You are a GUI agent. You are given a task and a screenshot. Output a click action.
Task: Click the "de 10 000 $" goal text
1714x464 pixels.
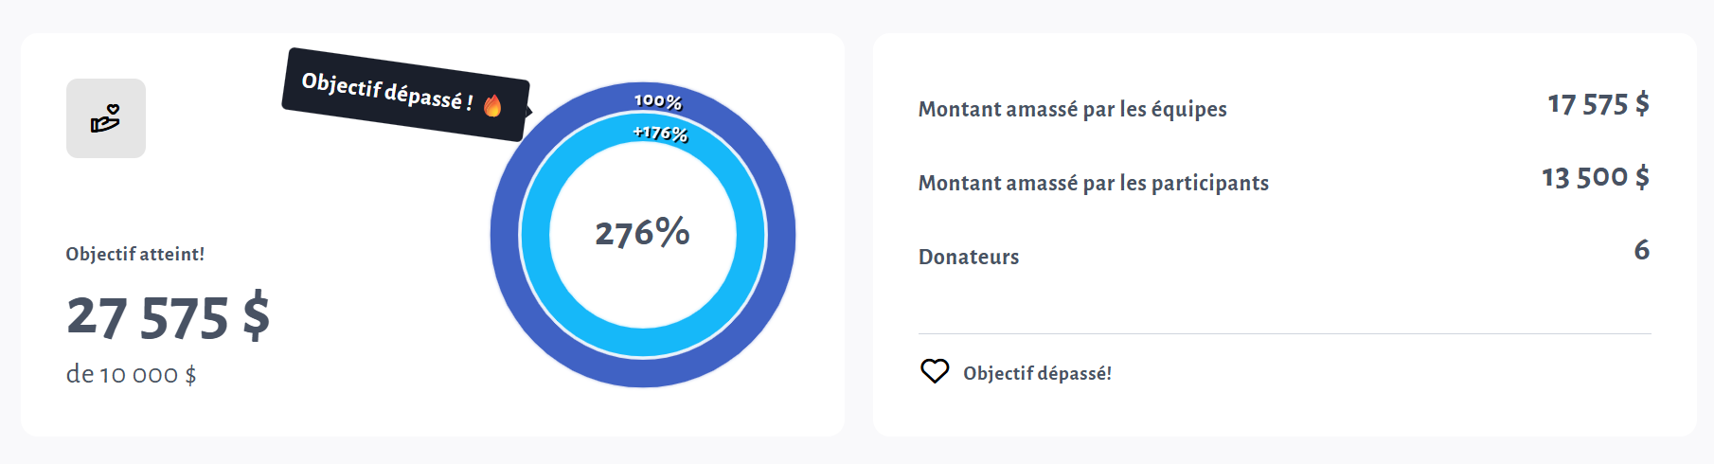pyautogui.click(x=132, y=375)
